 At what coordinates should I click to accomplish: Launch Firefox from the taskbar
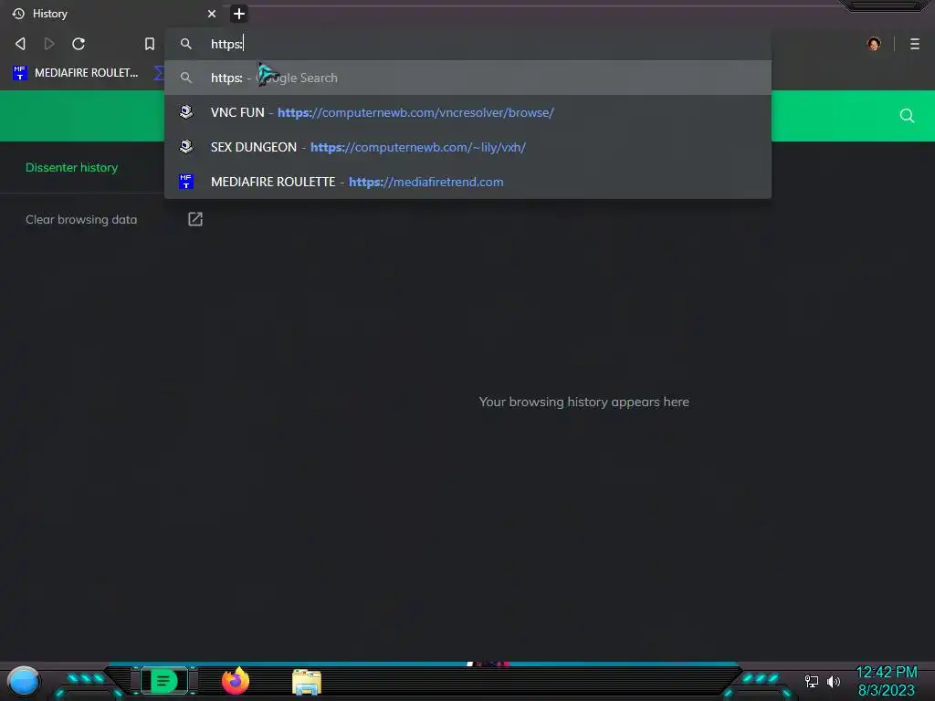[236, 681]
